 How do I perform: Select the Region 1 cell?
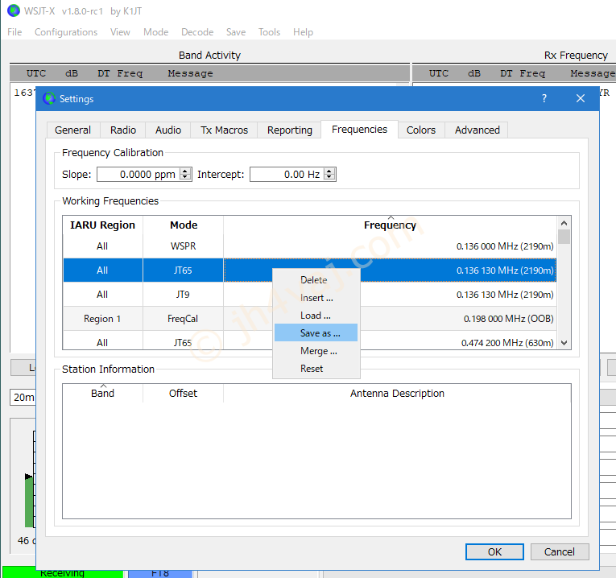102,319
